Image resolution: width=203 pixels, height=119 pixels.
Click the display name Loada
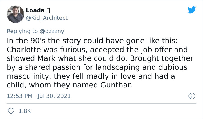click(35, 10)
